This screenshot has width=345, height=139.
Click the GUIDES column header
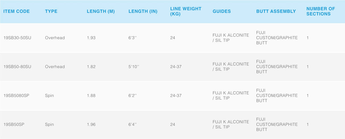(222, 11)
